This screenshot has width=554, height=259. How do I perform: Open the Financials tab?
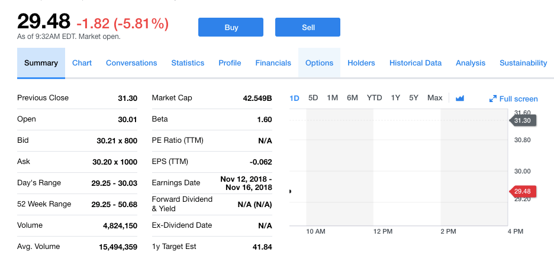(x=273, y=63)
